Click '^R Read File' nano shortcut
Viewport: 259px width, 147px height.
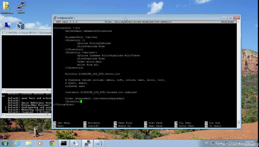click(x=123, y=123)
